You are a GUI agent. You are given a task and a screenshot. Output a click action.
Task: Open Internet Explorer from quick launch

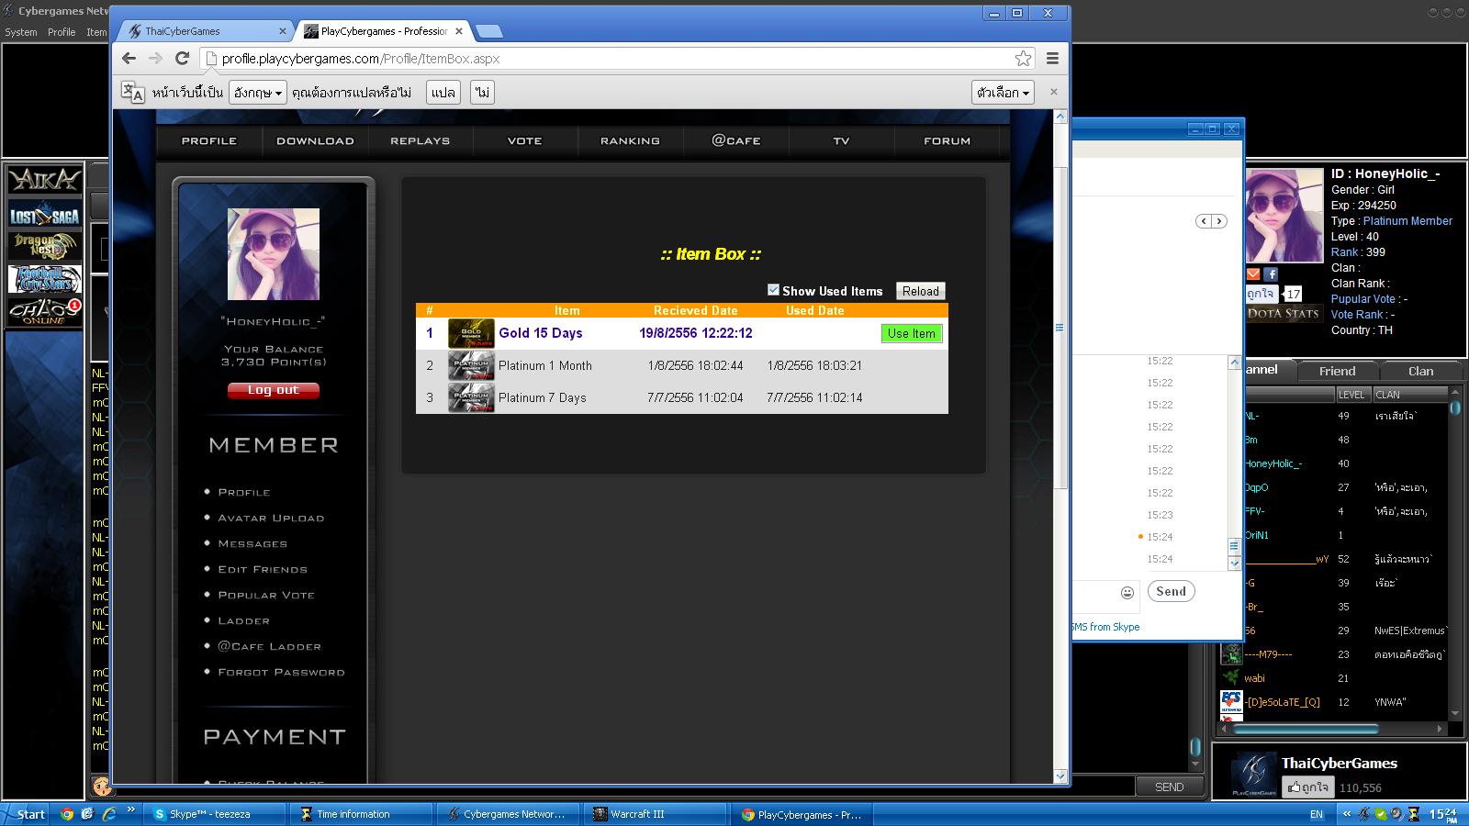108,814
